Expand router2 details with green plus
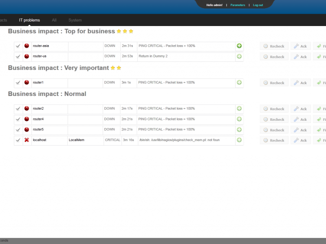The image size is (326, 244). 239,109
